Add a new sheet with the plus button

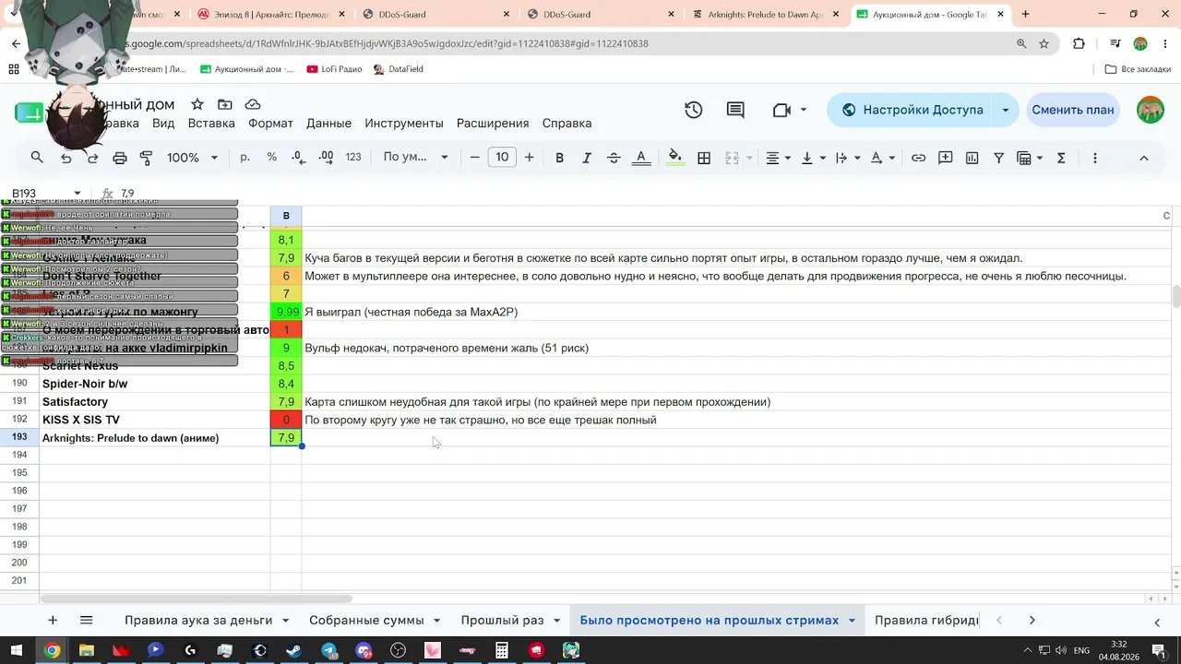pyautogui.click(x=53, y=621)
